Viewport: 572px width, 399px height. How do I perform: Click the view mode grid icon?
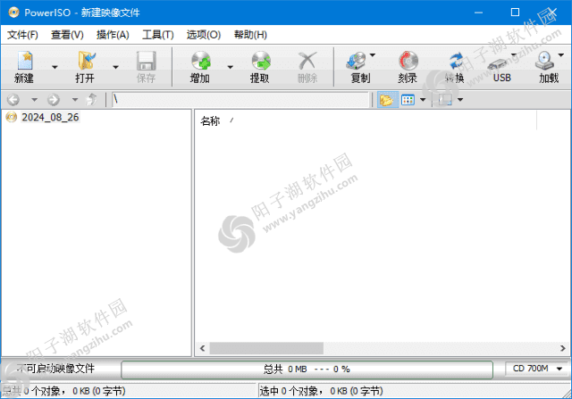coord(408,100)
